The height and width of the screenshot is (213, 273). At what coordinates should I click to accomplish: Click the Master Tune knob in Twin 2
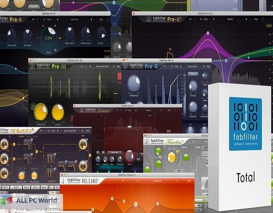pyautogui.click(x=22, y=176)
